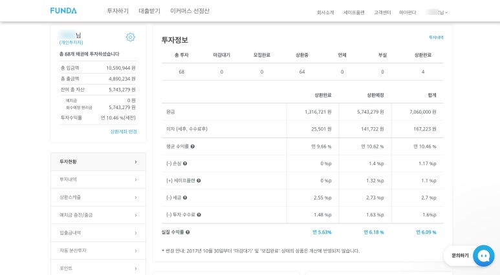The height and width of the screenshot is (275, 500).
Task: Click the 문의하기 button
Action: pos(460,256)
